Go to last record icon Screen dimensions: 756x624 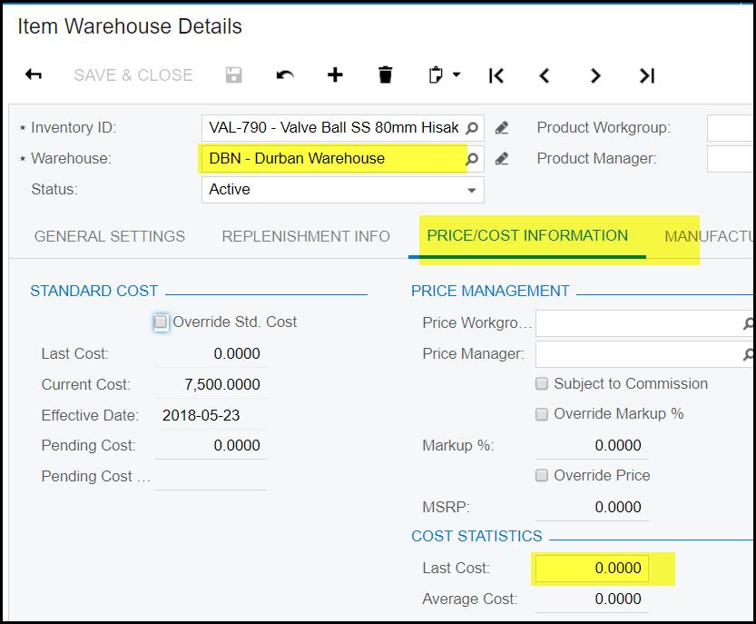(646, 75)
